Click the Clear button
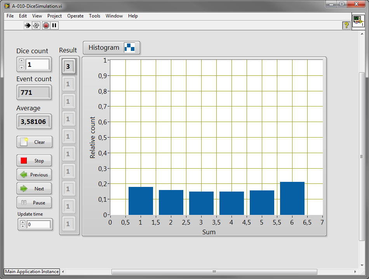 tap(34, 142)
